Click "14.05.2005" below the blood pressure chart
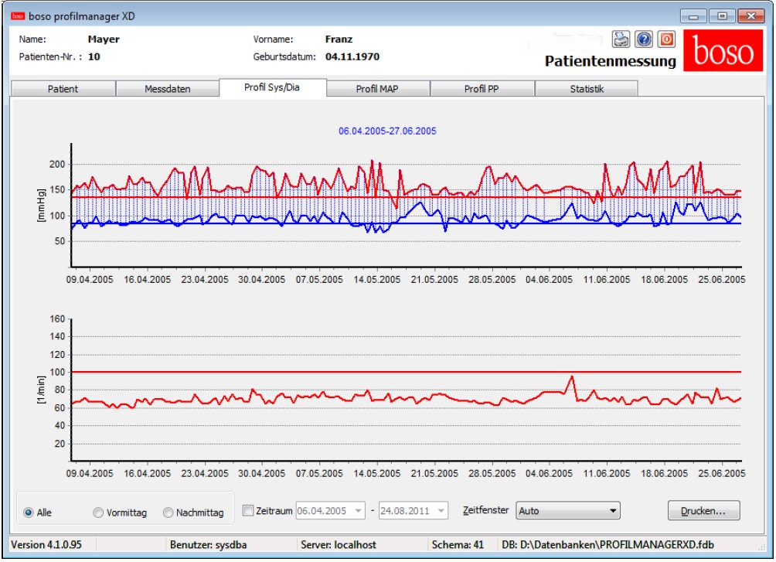The image size is (776, 562). 376,280
